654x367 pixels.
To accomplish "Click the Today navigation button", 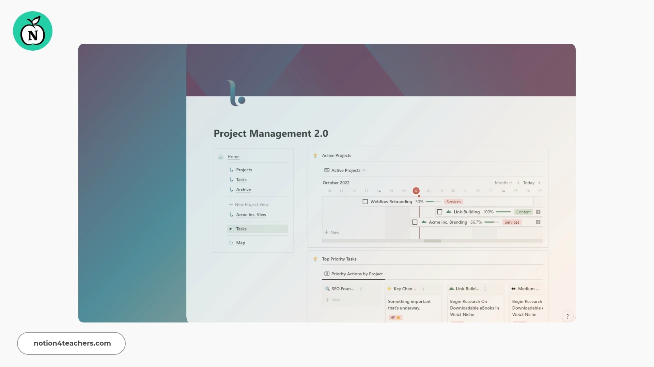I will [529, 182].
